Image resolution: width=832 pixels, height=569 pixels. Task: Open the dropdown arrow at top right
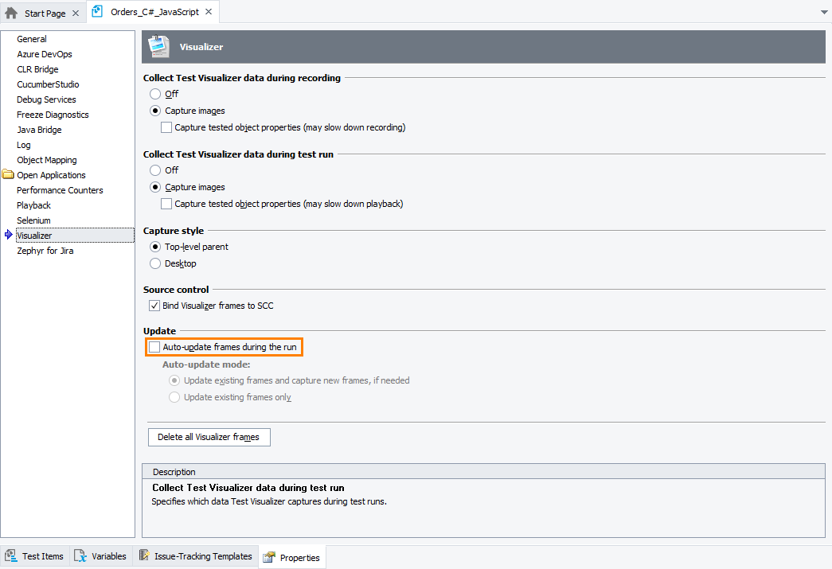tap(823, 12)
